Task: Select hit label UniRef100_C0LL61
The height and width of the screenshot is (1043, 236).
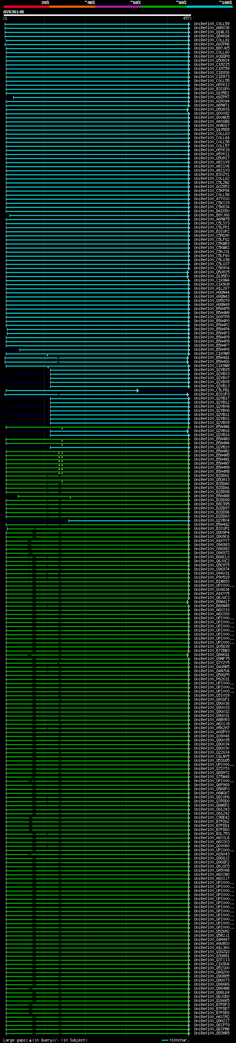Action: (211, 40)
